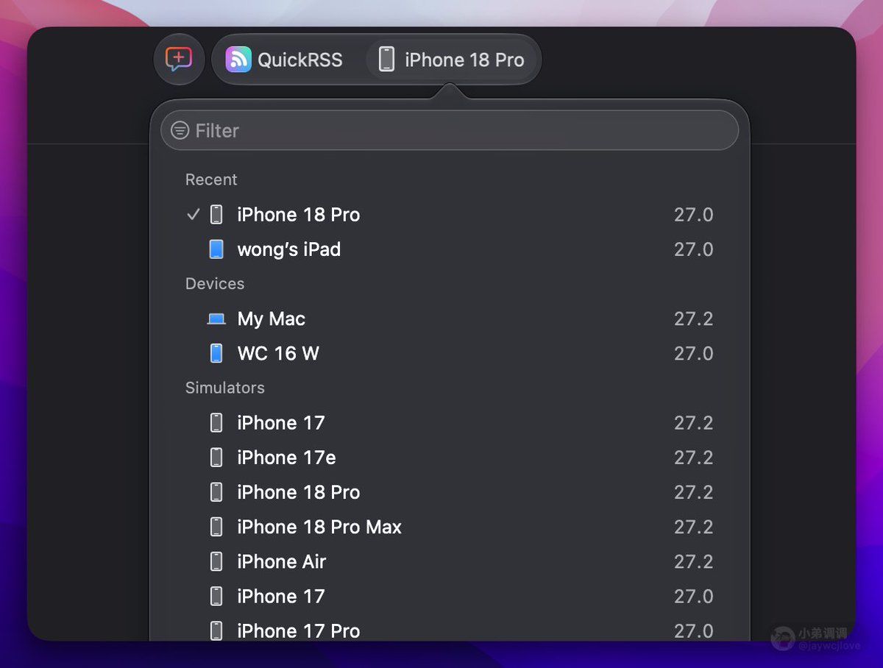This screenshot has height=668, width=883.
Task: Click the phone icon beside iPhone 18 Pro Max
Action: click(x=216, y=527)
